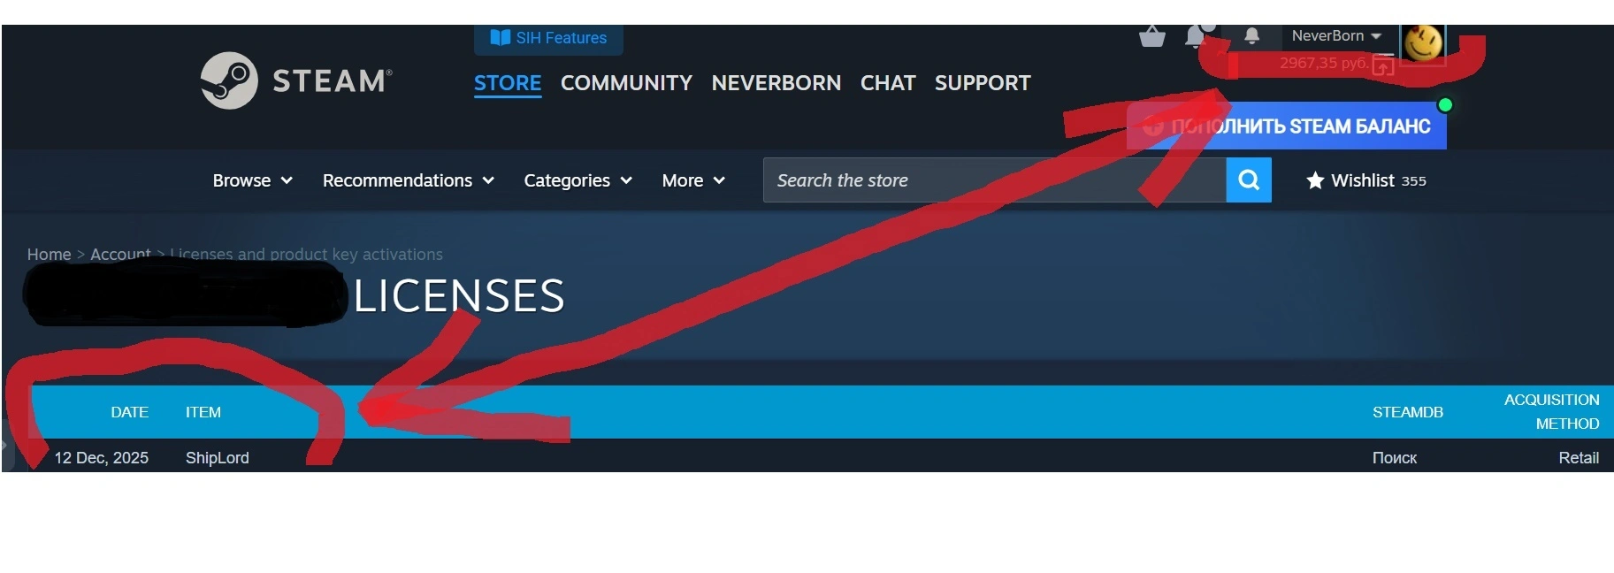Open the CHAT menu item
Screen dimensions: 1614x573
888,83
